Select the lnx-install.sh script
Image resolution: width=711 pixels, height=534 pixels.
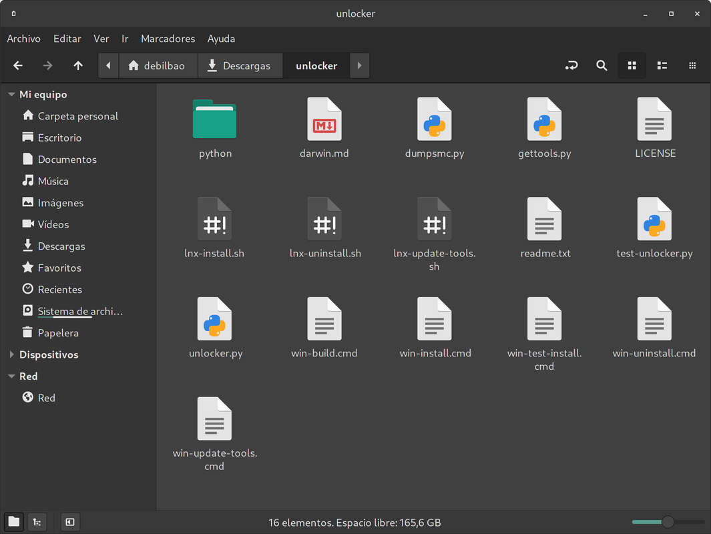click(214, 219)
